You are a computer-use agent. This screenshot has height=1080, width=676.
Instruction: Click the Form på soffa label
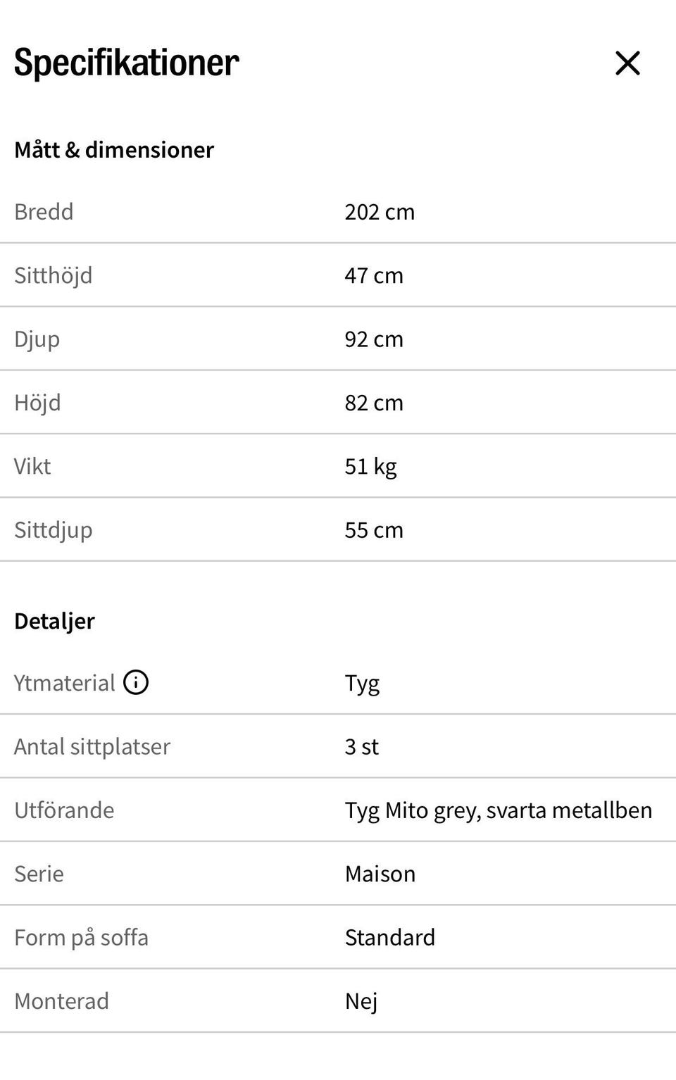click(81, 938)
